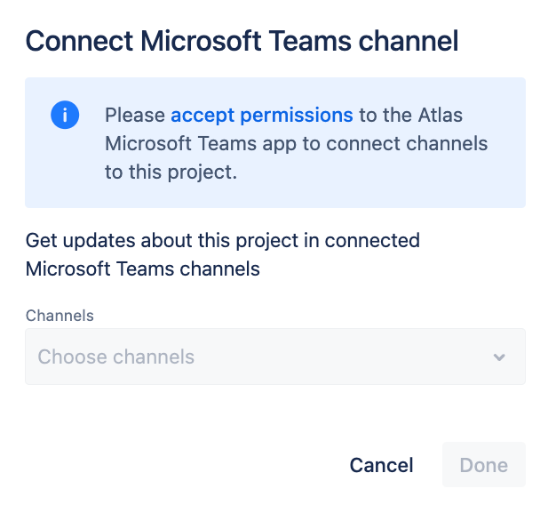
Task: Click the Done button
Action: pyautogui.click(x=484, y=465)
